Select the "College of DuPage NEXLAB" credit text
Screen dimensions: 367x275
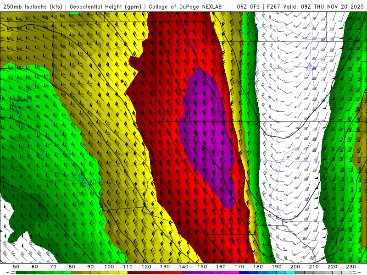click(x=185, y=6)
